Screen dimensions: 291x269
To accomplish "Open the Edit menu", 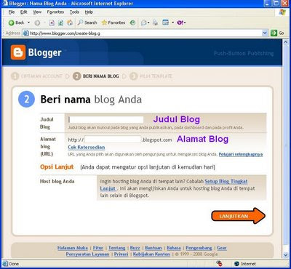I will pos(24,12).
